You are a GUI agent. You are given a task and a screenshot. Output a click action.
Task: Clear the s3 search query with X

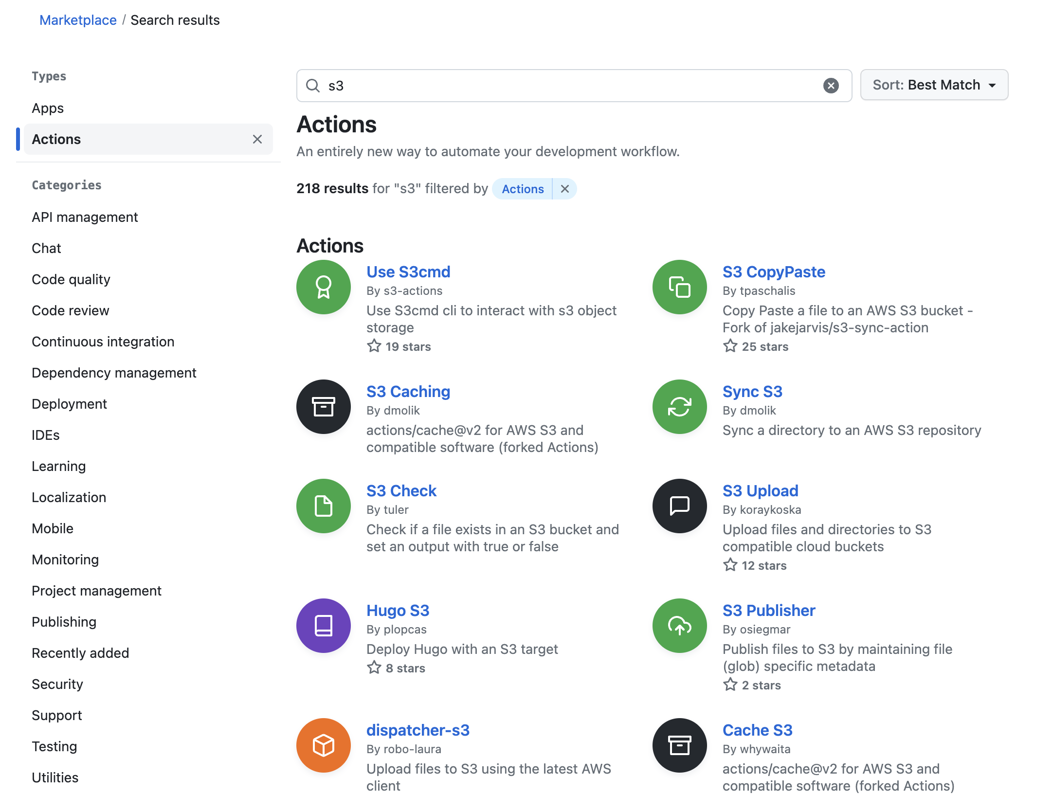click(831, 85)
